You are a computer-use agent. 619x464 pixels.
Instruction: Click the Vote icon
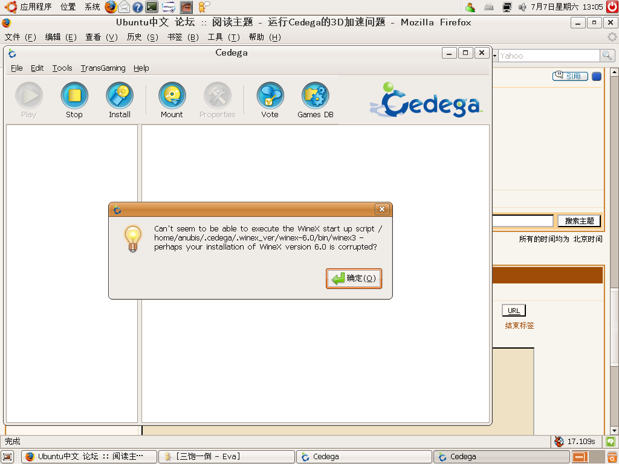(270, 100)
